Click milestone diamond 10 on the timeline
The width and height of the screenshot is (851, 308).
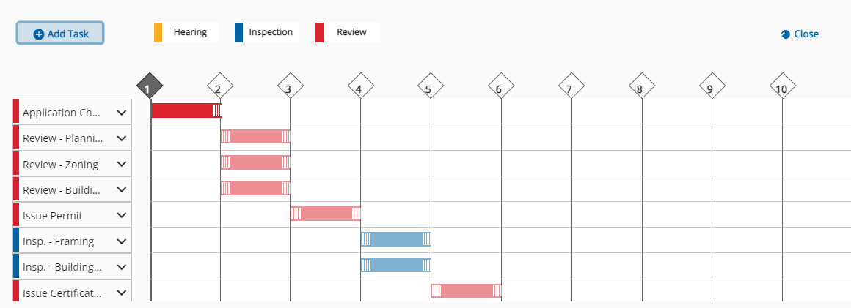782,86
